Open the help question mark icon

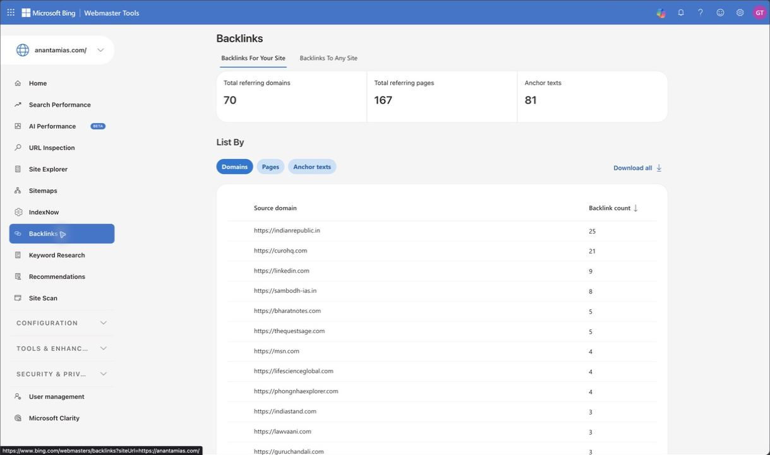[701, 13]
